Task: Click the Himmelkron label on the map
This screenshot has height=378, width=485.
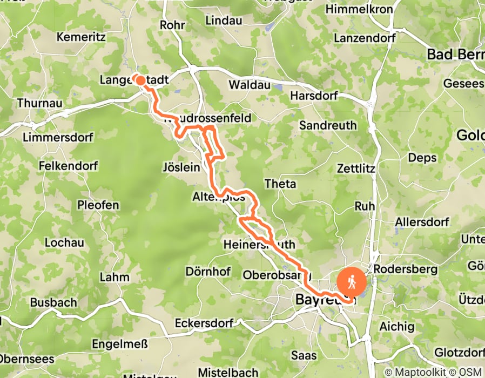Action: coord(359,9)
